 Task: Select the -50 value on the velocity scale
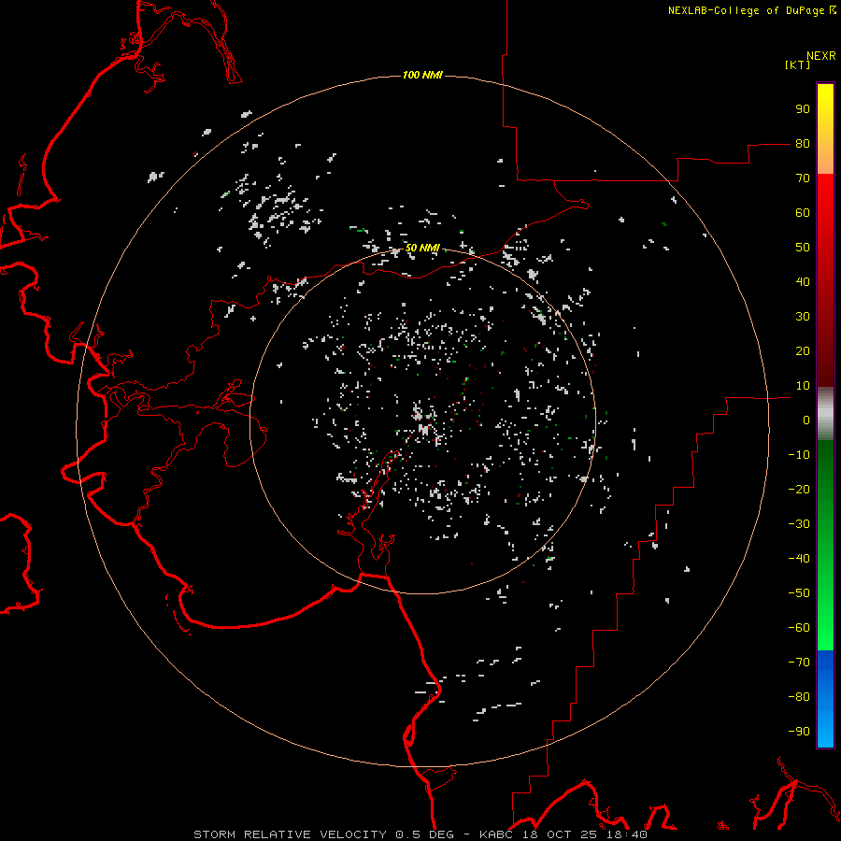click(x=799, y=593)
